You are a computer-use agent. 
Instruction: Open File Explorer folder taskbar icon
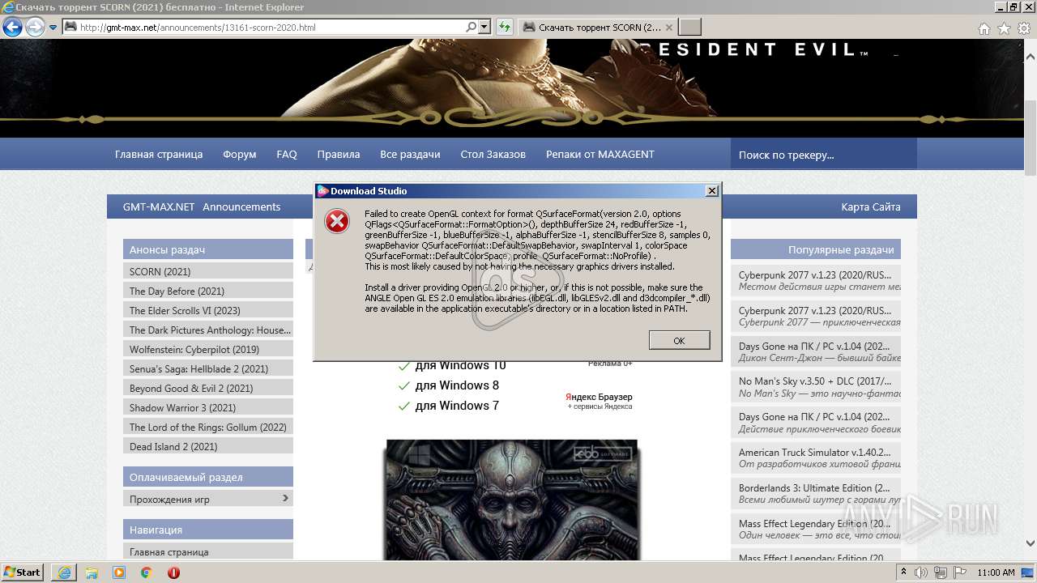click(92, 572)
